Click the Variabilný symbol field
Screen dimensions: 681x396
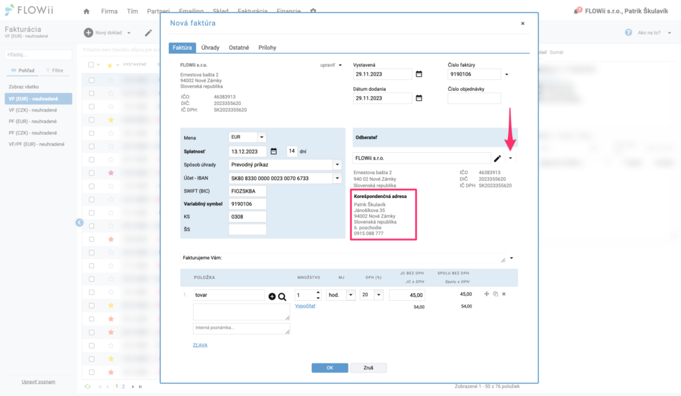[x=247, y=204]
